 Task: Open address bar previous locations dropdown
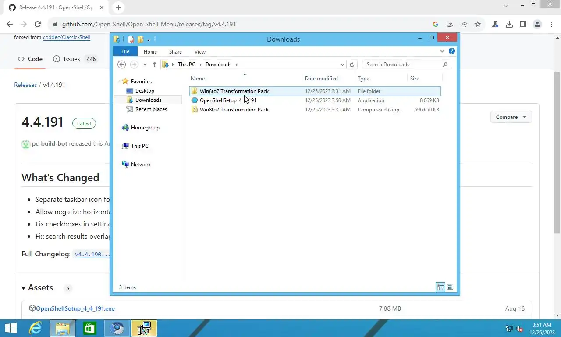pos(342,65)
